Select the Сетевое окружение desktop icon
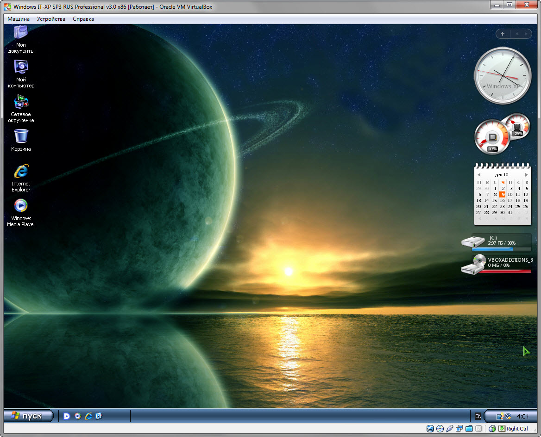Image resolution: width=541 pixels, height=437 pixels. pos(21,109)
